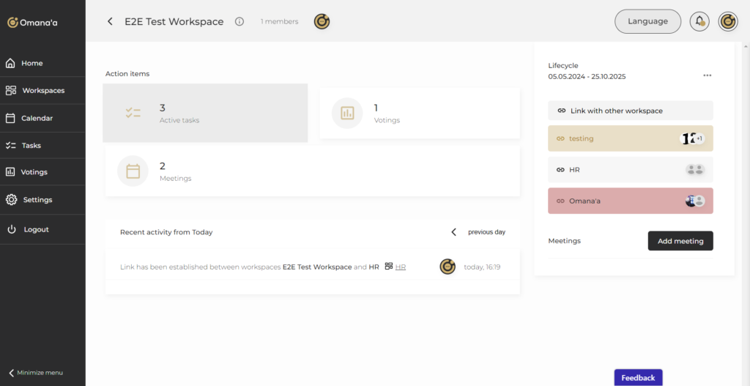Click the Omana'a logo in sidebar
750x386 pixels.
coord(33,23)
